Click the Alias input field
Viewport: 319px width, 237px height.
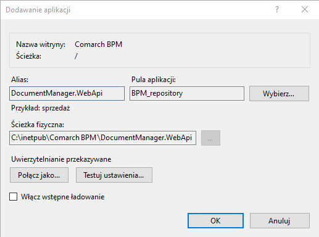click(67, 93)
